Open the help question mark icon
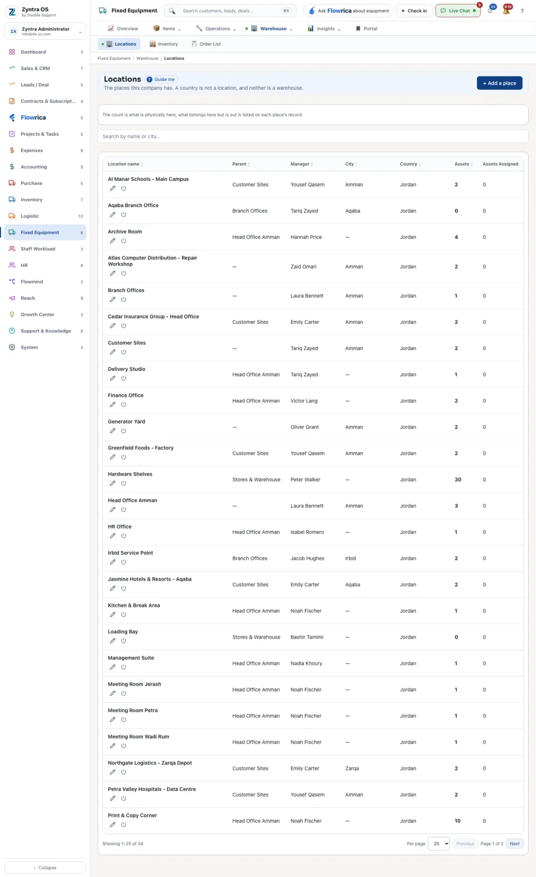Viewport: 536px width, 877px height. coord(522,11)
